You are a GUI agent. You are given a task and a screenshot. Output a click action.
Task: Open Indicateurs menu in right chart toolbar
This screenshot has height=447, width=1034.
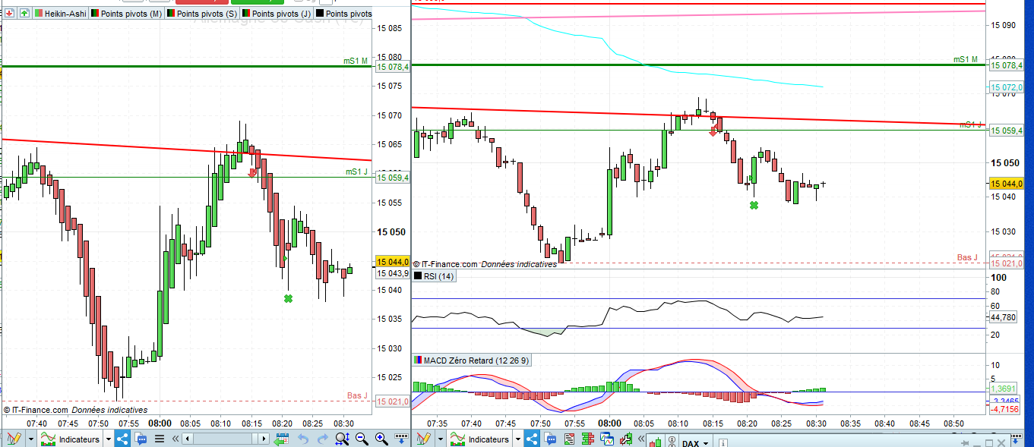(x=480, y=439)
